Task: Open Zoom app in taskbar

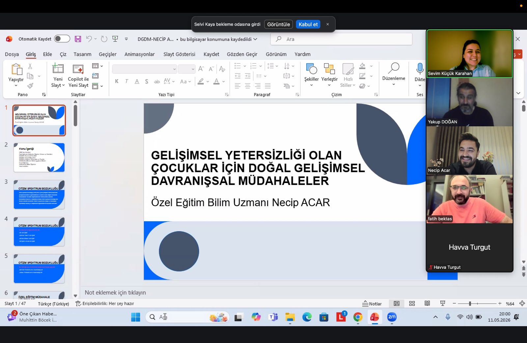Action: [392, 317]
